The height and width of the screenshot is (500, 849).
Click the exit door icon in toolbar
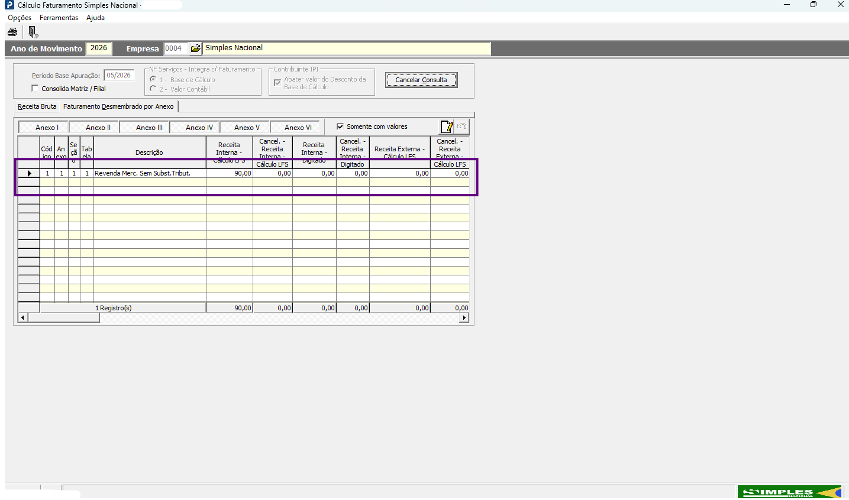tap(33, 32)
